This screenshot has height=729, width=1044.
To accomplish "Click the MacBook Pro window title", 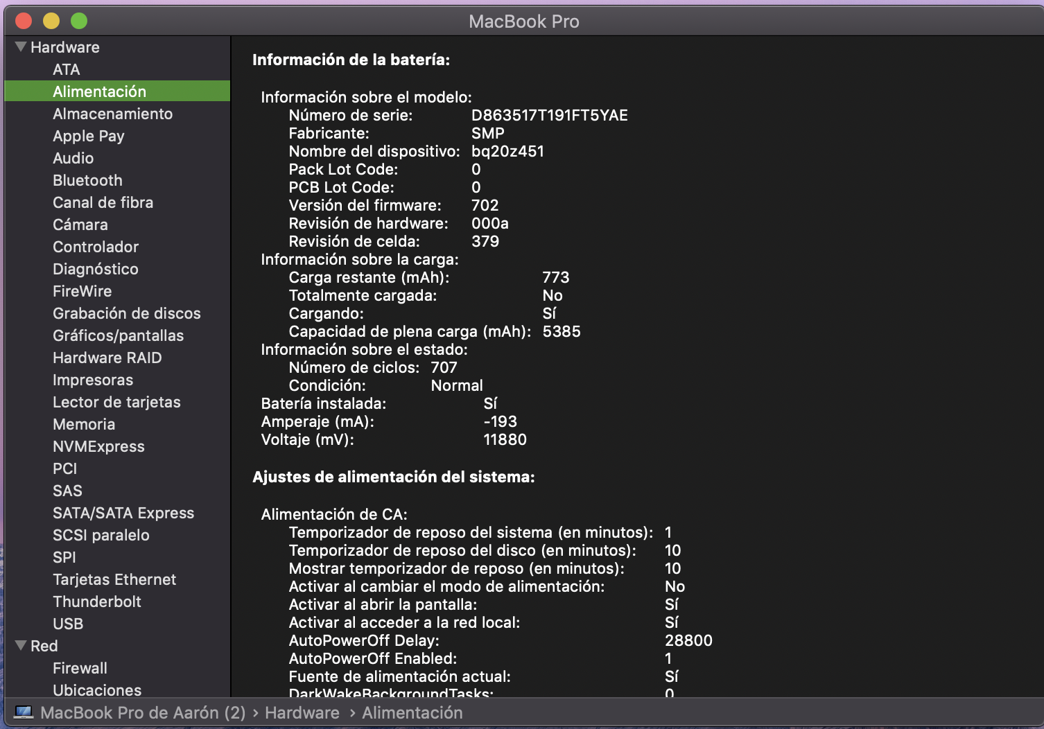I will click(524, 21).
